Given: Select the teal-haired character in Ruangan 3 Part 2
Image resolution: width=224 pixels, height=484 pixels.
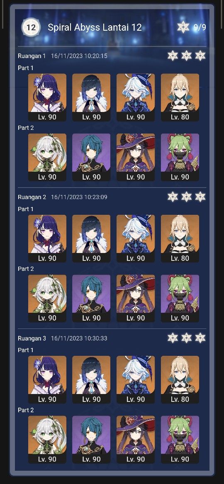Looking at the screenshot, I should pos(91,439).
